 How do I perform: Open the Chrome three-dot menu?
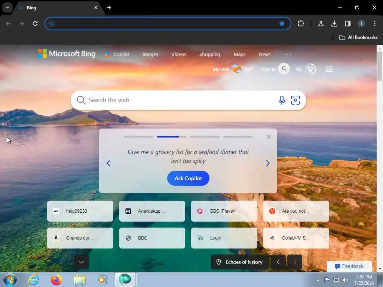[x=374, y=24]
